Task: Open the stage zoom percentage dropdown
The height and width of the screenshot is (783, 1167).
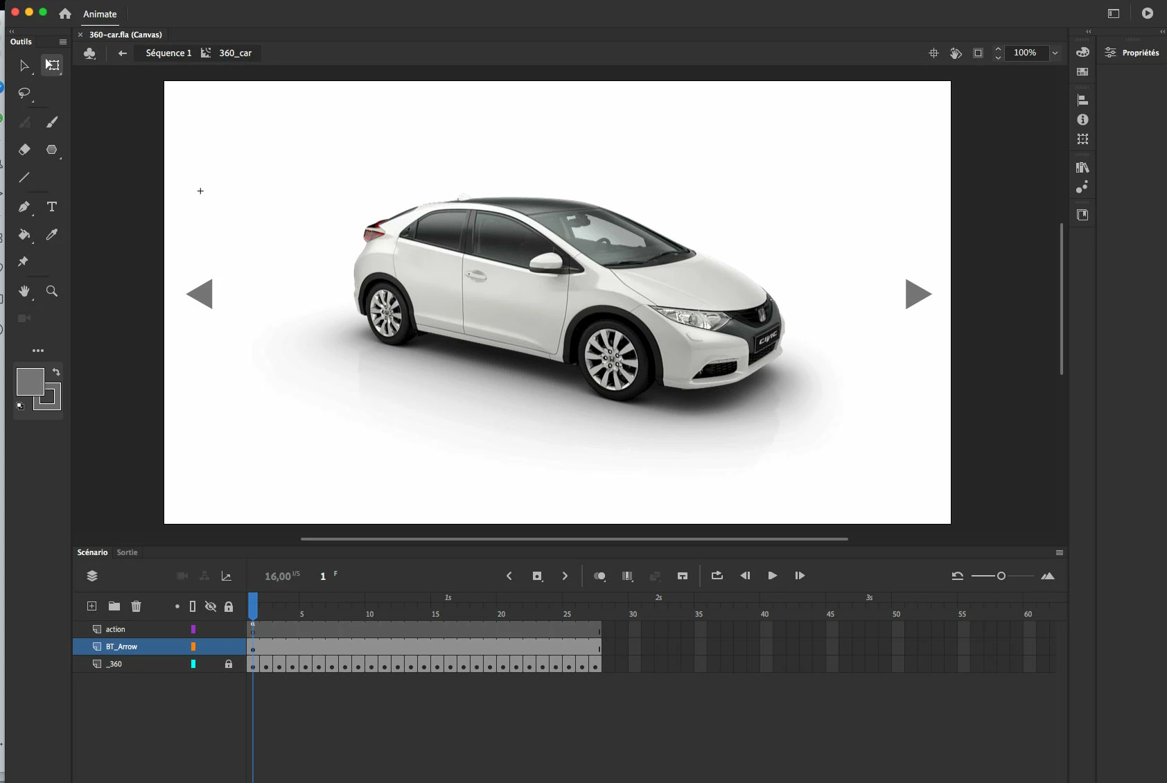Action: click(1055, 53)
